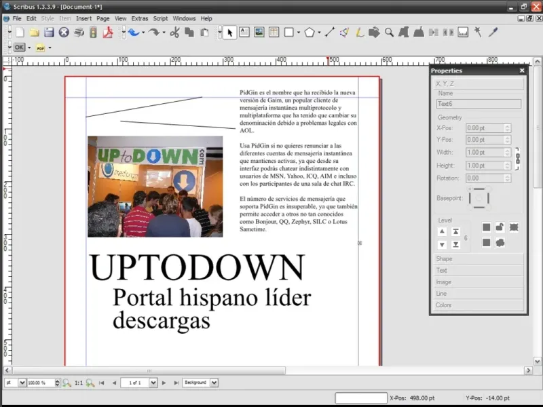Toggle the width-height proportion chain link

tap(517, 159)
